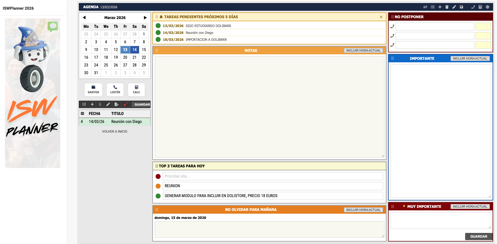Screen dimensions: 497x244
Task: Click inside the NOTAS text area
Action: (x=270, y=107)
